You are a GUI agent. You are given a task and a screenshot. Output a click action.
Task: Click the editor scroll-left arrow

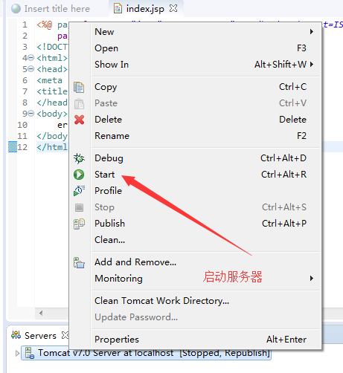point(41,313)
